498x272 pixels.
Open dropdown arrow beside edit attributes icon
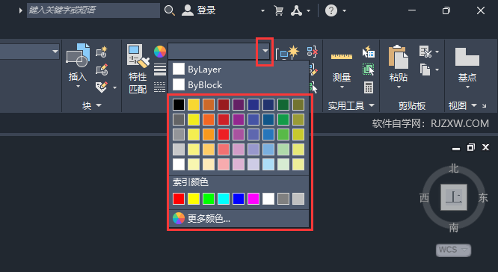click(114, 87)
